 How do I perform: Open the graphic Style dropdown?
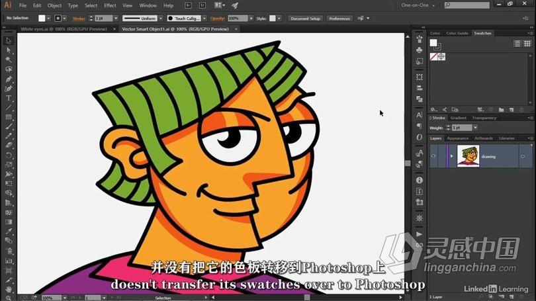point(279,19)
